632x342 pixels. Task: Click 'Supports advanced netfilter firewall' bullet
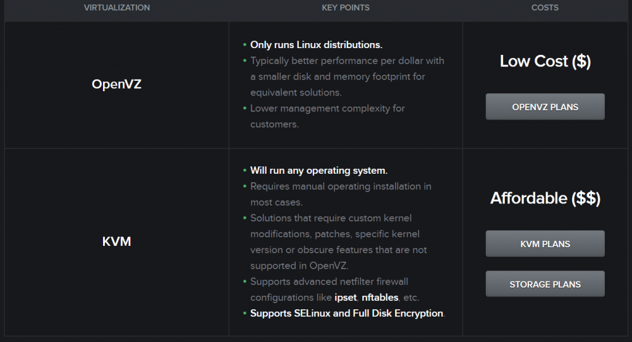tap(335, 289)
